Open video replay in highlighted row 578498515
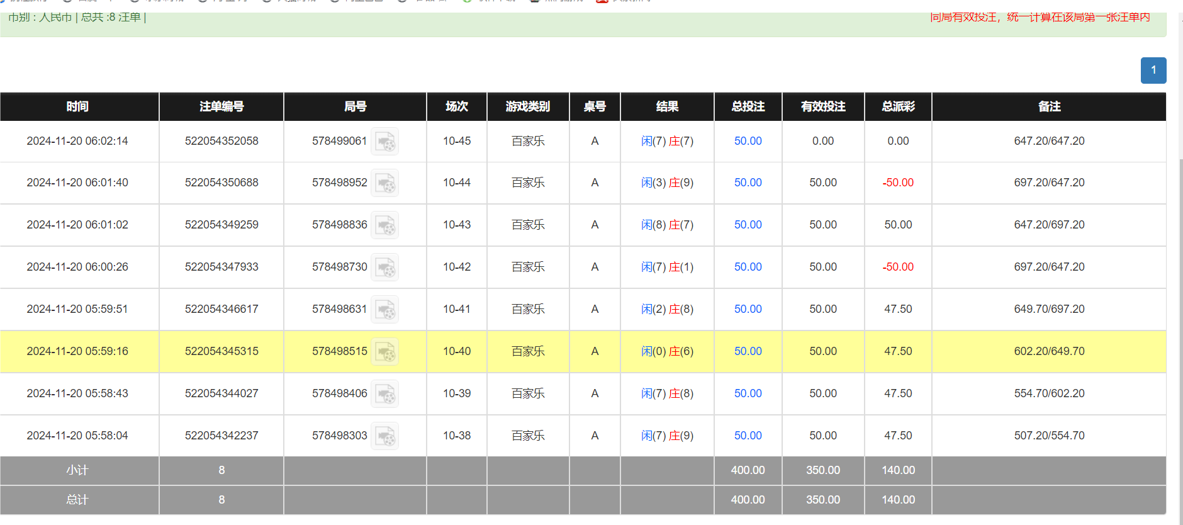This screenshot has width=1183, height=525. 384,352
